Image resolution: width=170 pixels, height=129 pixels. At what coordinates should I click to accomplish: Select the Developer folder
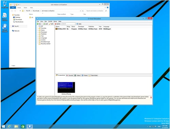pyautogui.click(x=43, y=32)
